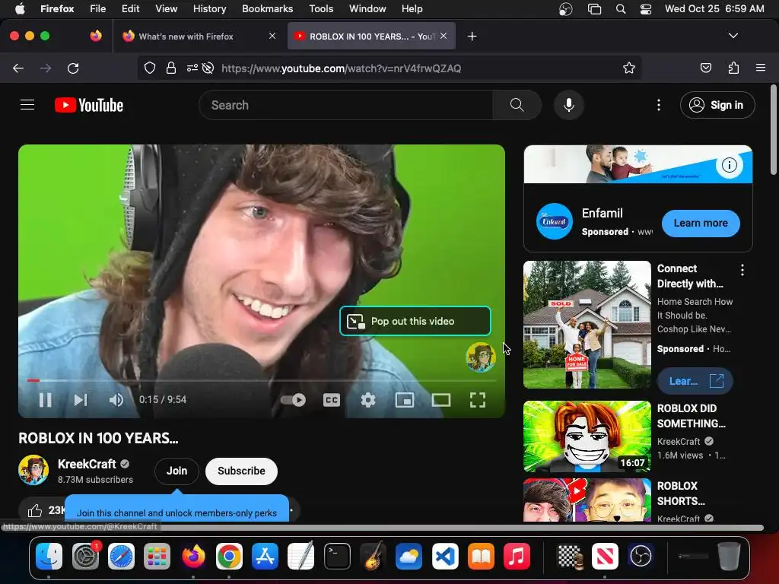The height and width of the screenshot is (584, 779).
Task: Open Terminal from the dock
Action: click(337, 556)
